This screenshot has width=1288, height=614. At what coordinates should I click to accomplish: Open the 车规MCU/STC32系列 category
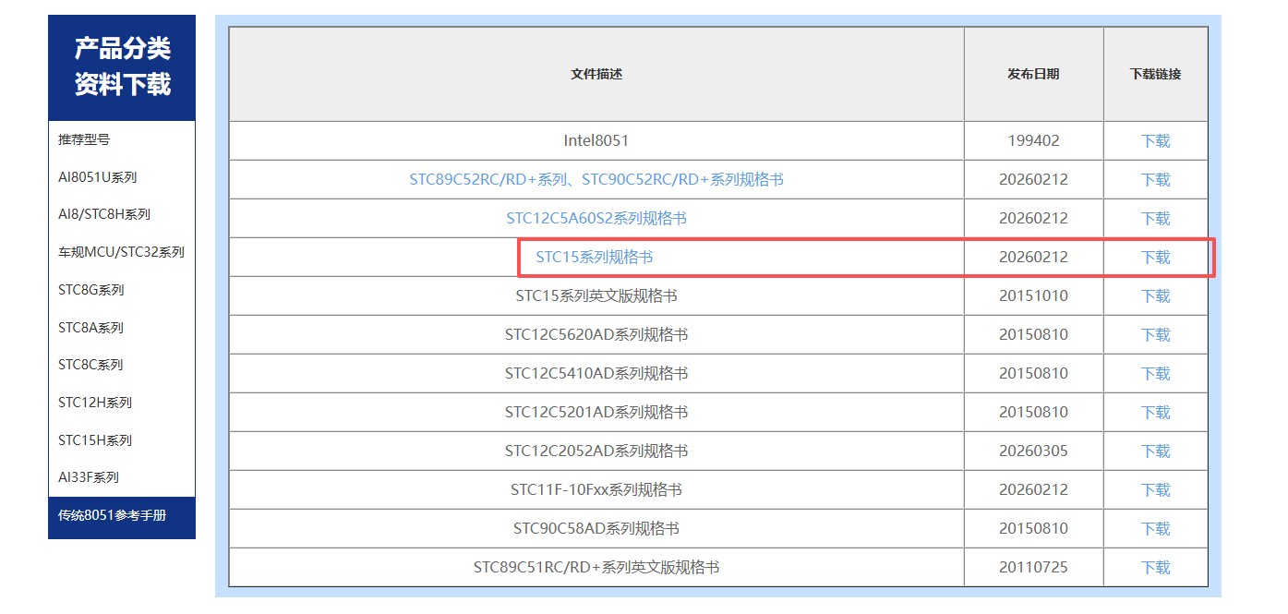coord(120,251)
